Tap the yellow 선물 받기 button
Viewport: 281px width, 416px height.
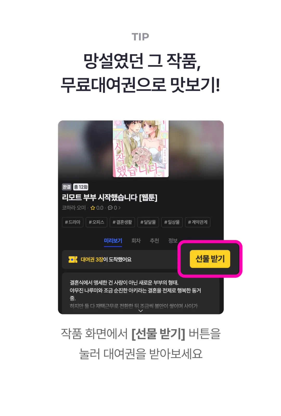[210, 259]
